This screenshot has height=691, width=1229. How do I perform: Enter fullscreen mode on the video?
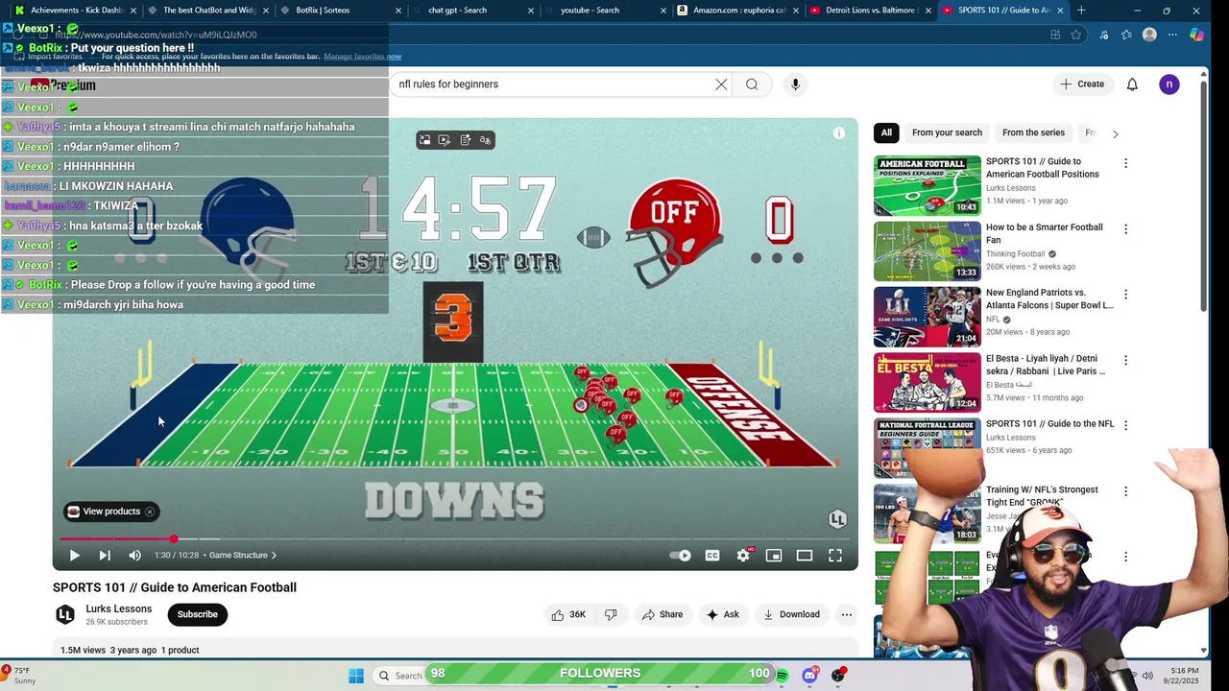835,555
